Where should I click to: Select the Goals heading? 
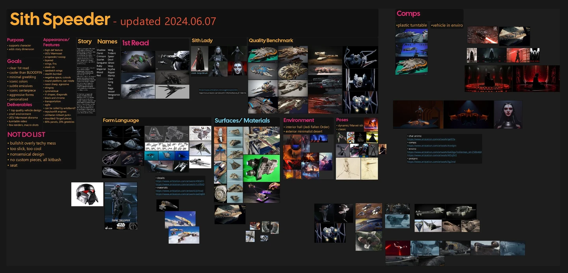[14, 61]
